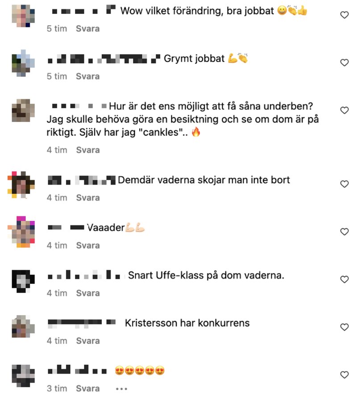Like the comment about 'underben' and cankles

344,110
